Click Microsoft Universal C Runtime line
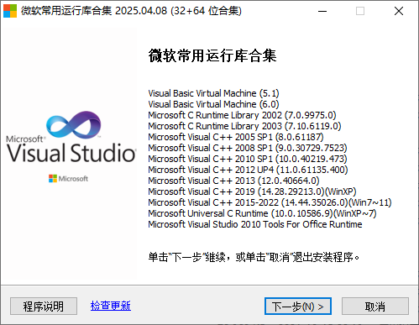 [x=262, y=213]
